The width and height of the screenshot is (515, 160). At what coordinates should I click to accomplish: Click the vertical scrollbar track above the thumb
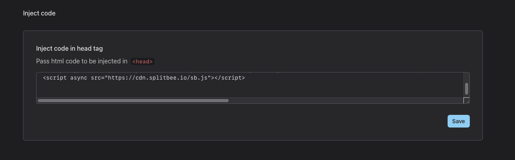[x=467, y=78]
